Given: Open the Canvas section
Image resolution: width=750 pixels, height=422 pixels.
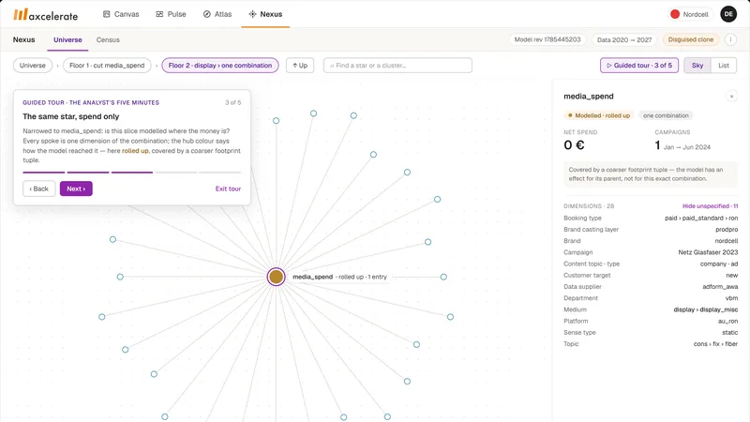Looking at the screenshot, I should pyautogui.click(x=121, y=14).
